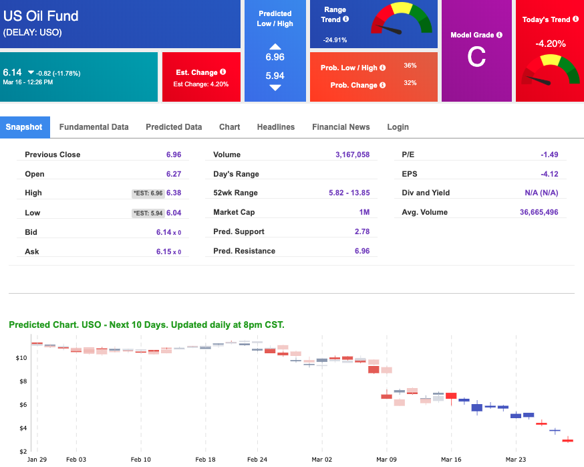Click the Mar 23 chart axis label
The width and height of the screenshot is (584, 467).
[x=516, y=459]
